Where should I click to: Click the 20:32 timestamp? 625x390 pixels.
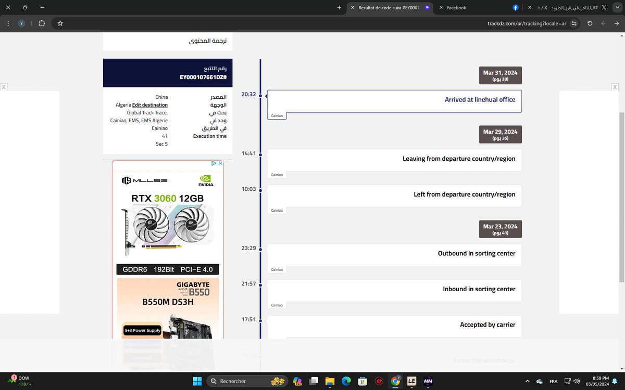[248, 95]
